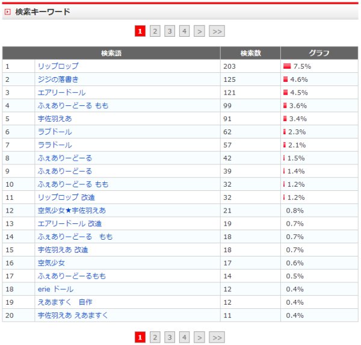Open the keyword link ラブドール
361x345 pixels.
55,132
